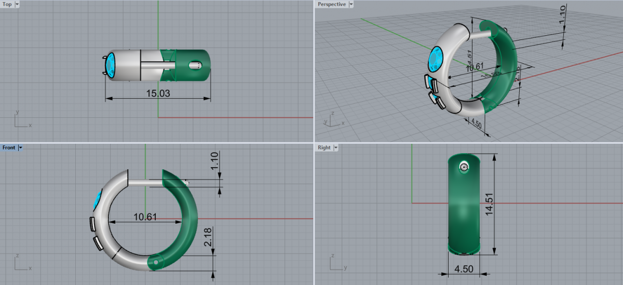Image resolution: width=623 pixels, height=285 pixels.
Task: Open the Perspective viewport dropdown arrow
Action: (351, 4)
